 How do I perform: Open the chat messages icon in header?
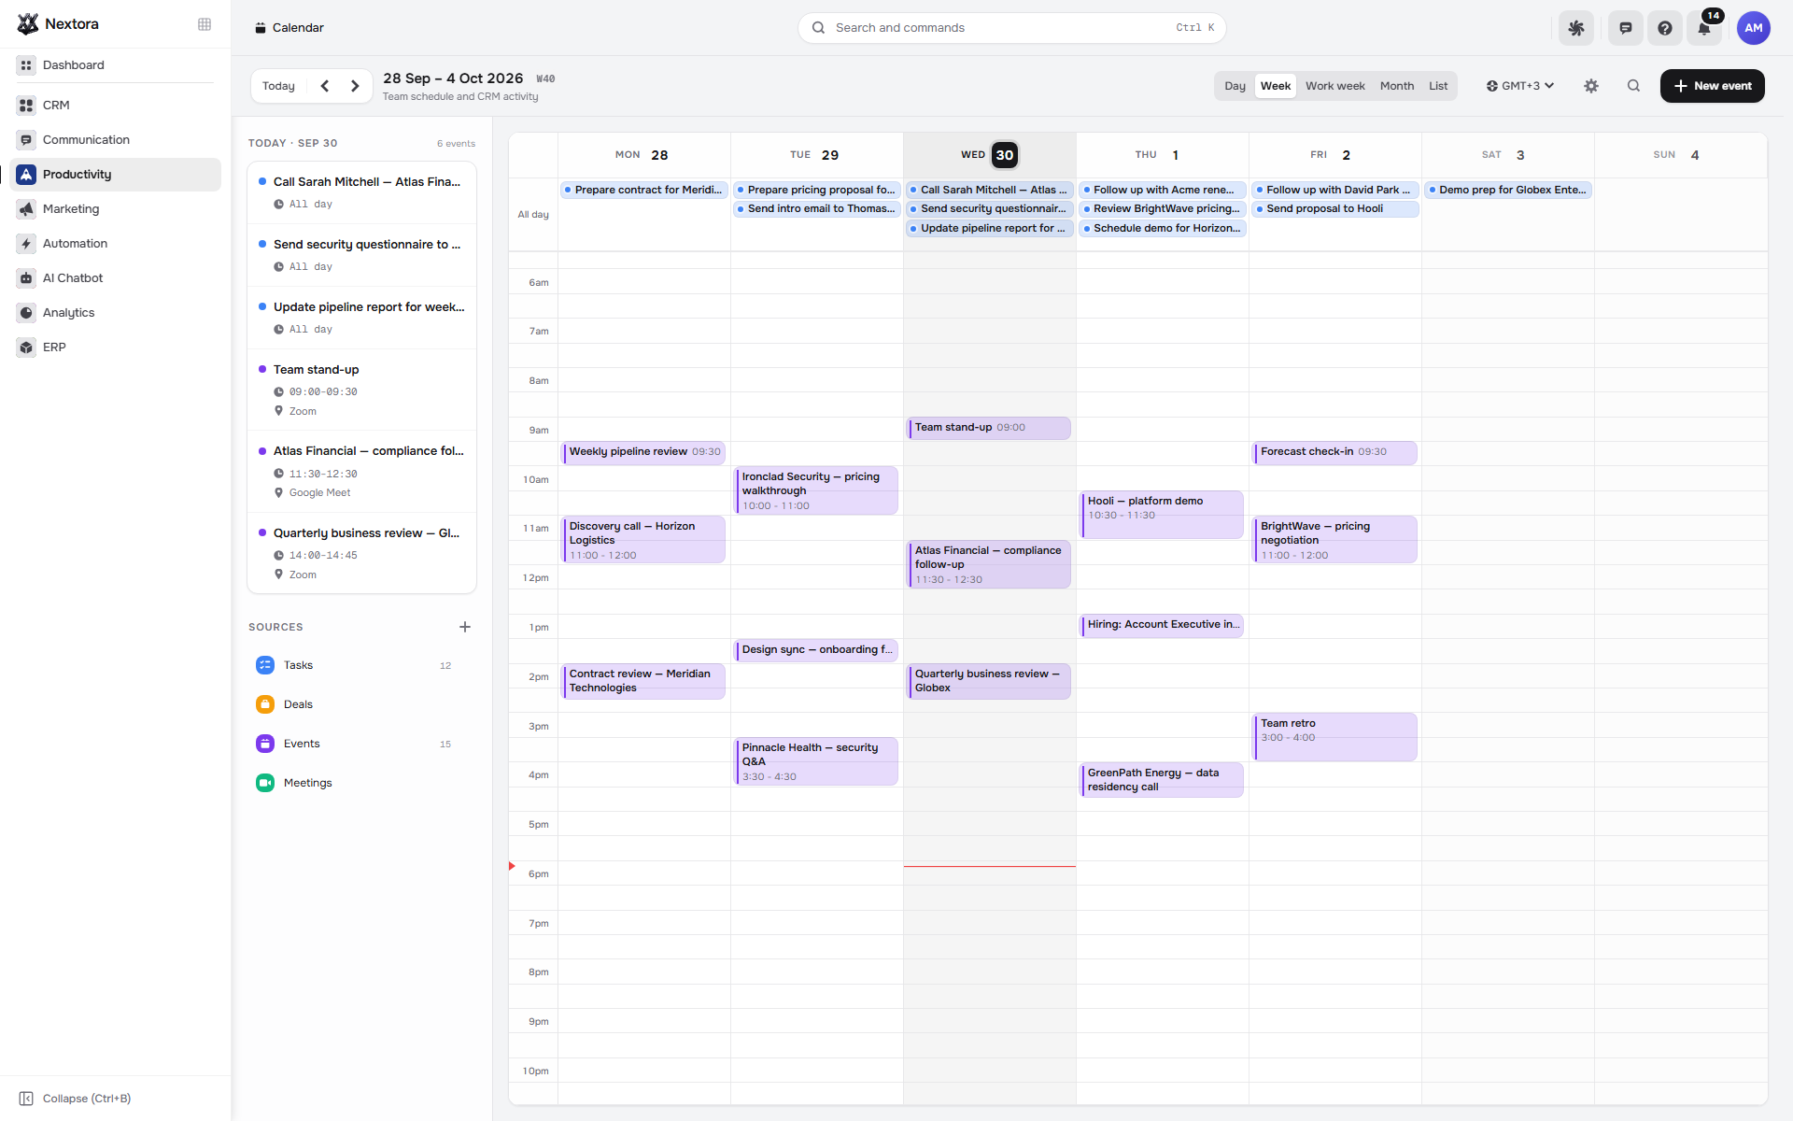coord(1626,28)
